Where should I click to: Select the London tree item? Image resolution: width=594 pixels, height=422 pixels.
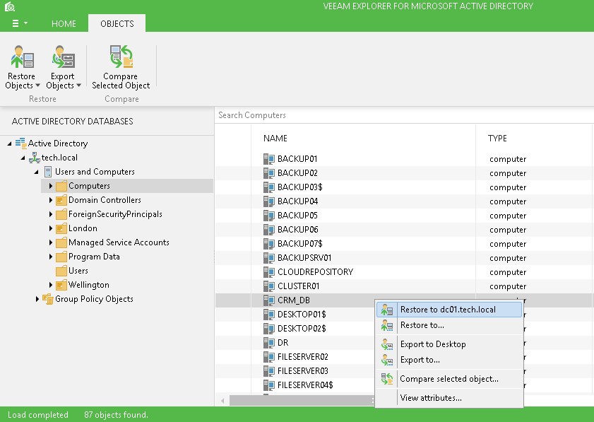click(x=83, y=228)
